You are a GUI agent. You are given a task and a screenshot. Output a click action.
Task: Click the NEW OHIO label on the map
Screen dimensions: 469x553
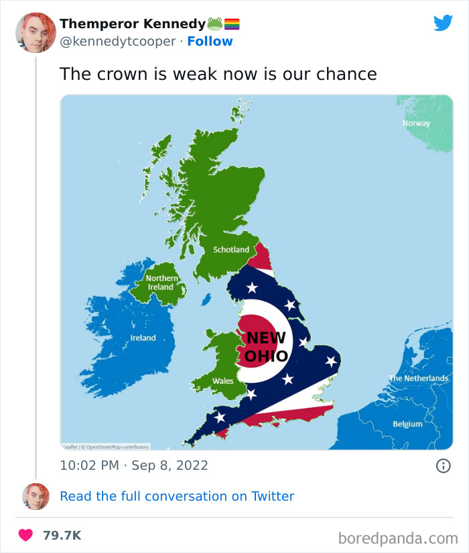coord(264,347)
